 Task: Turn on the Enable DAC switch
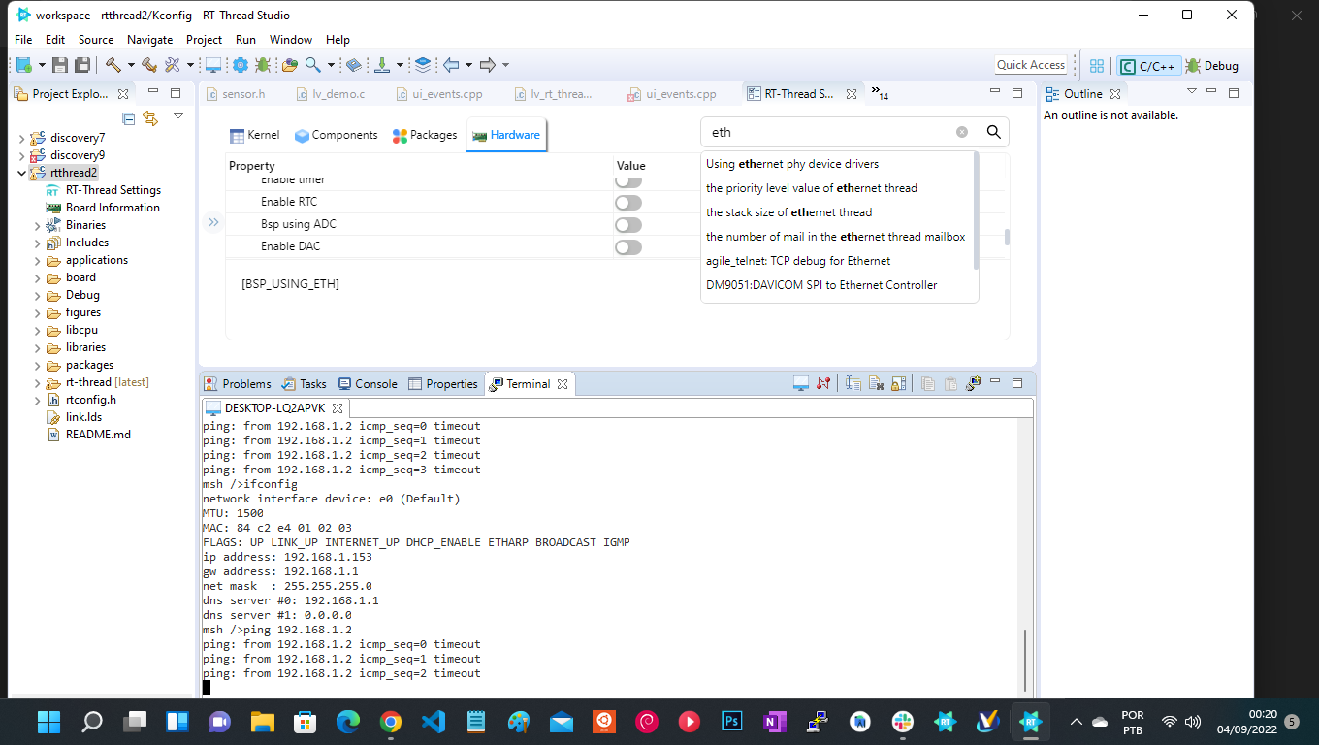coord(627,246)
